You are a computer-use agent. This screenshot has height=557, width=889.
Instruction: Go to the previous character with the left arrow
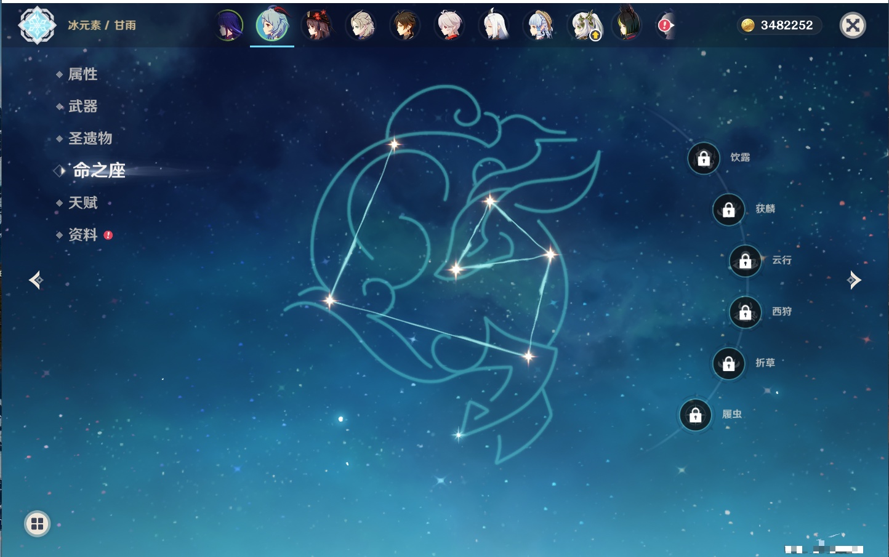36,280
